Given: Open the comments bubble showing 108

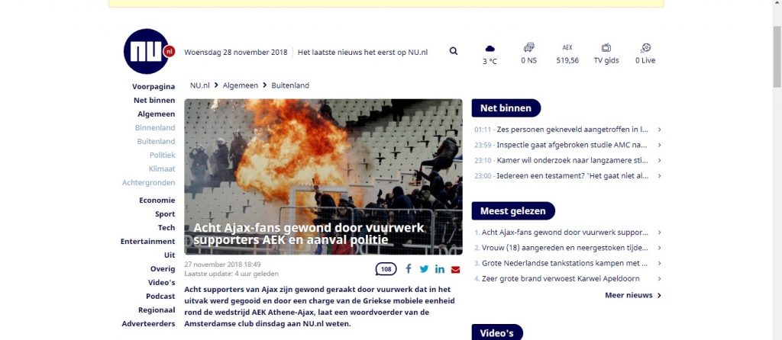Looking at the screenshot, I should (x=386, y=269).
